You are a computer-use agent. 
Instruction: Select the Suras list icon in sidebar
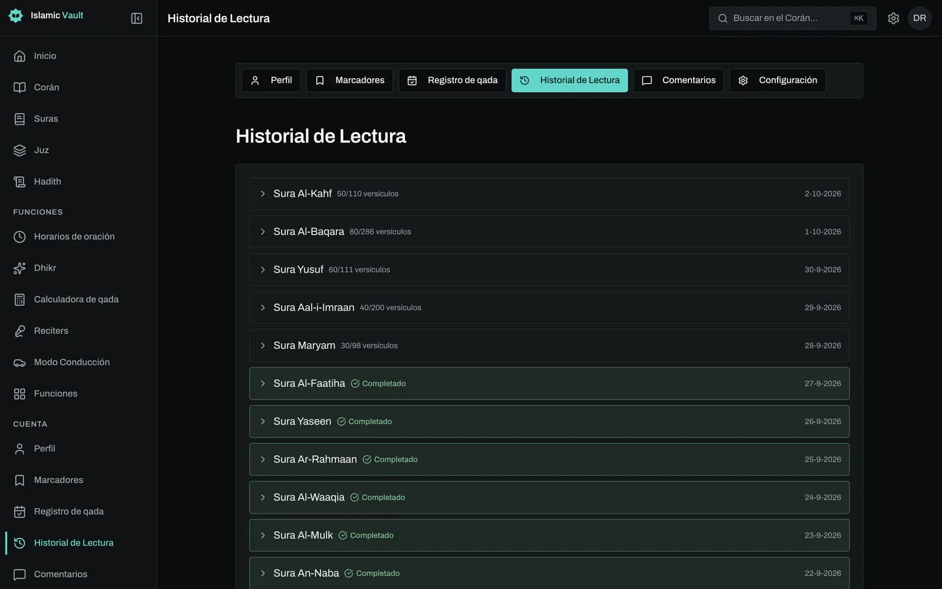19,119
